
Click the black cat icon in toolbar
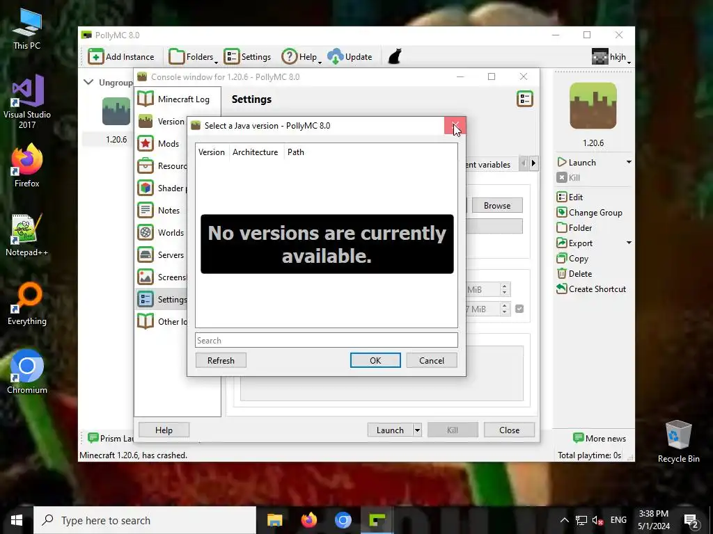click(394, 57)
